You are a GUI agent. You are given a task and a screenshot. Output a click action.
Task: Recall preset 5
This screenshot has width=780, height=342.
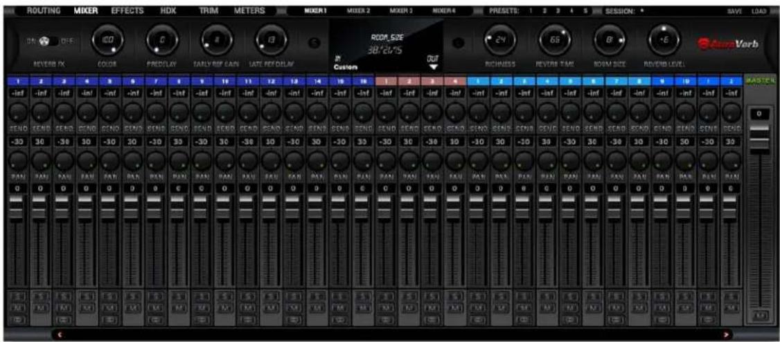(x=585, y=10)
